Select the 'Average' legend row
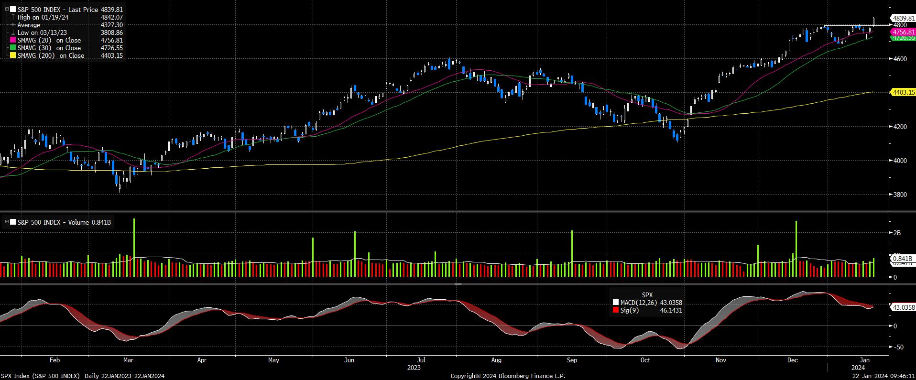Image resolution: width=916 pixels, height=380 pixels. click(x=66, y=25)
